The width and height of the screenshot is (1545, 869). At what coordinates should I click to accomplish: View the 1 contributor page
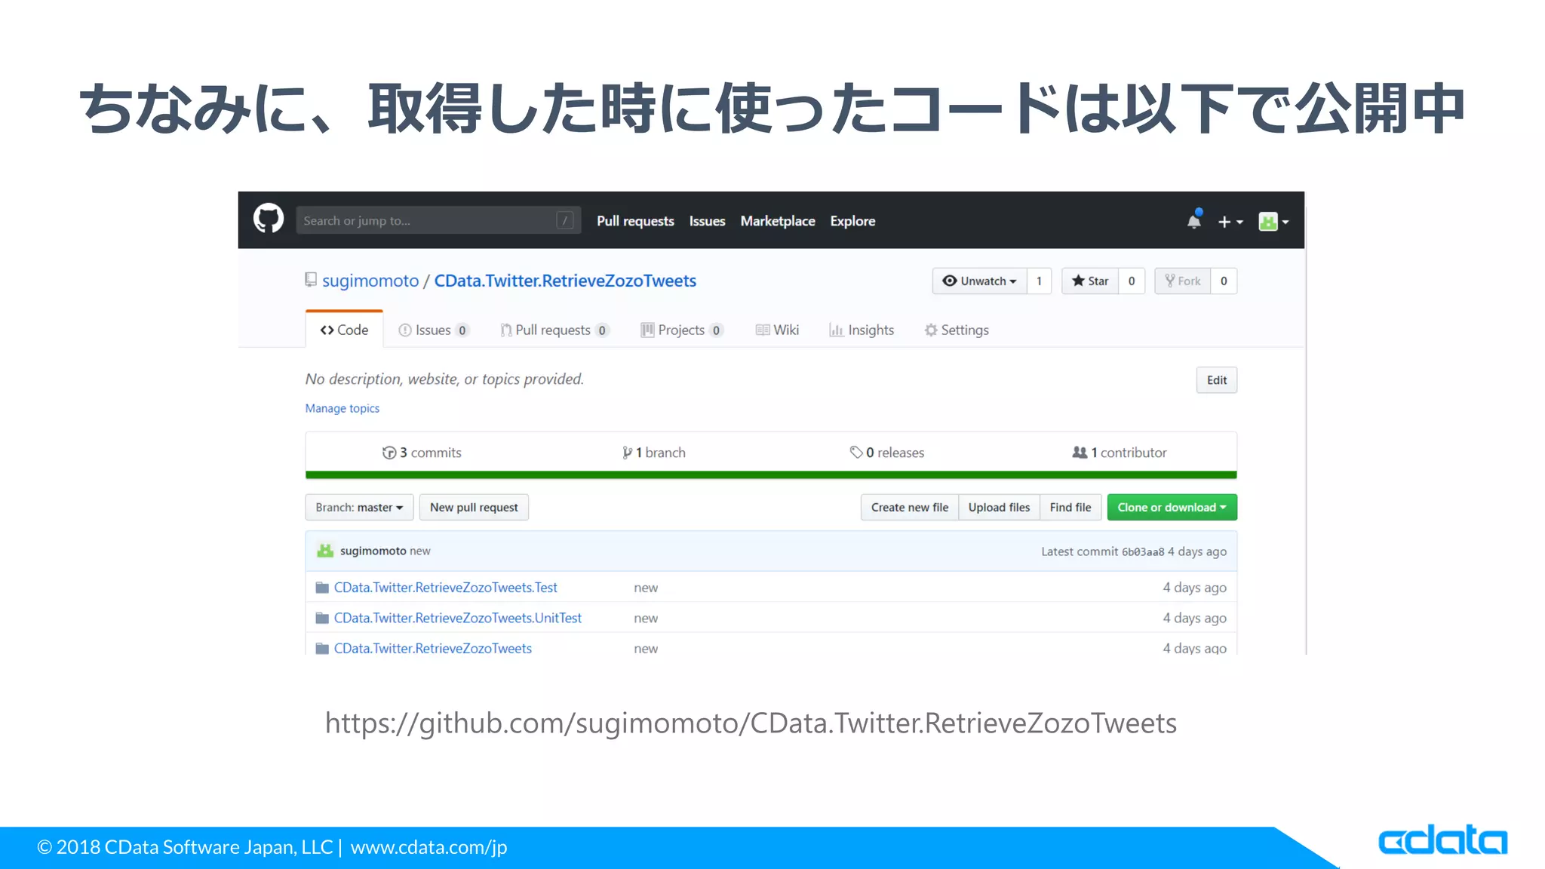[x=1120, y=453]
